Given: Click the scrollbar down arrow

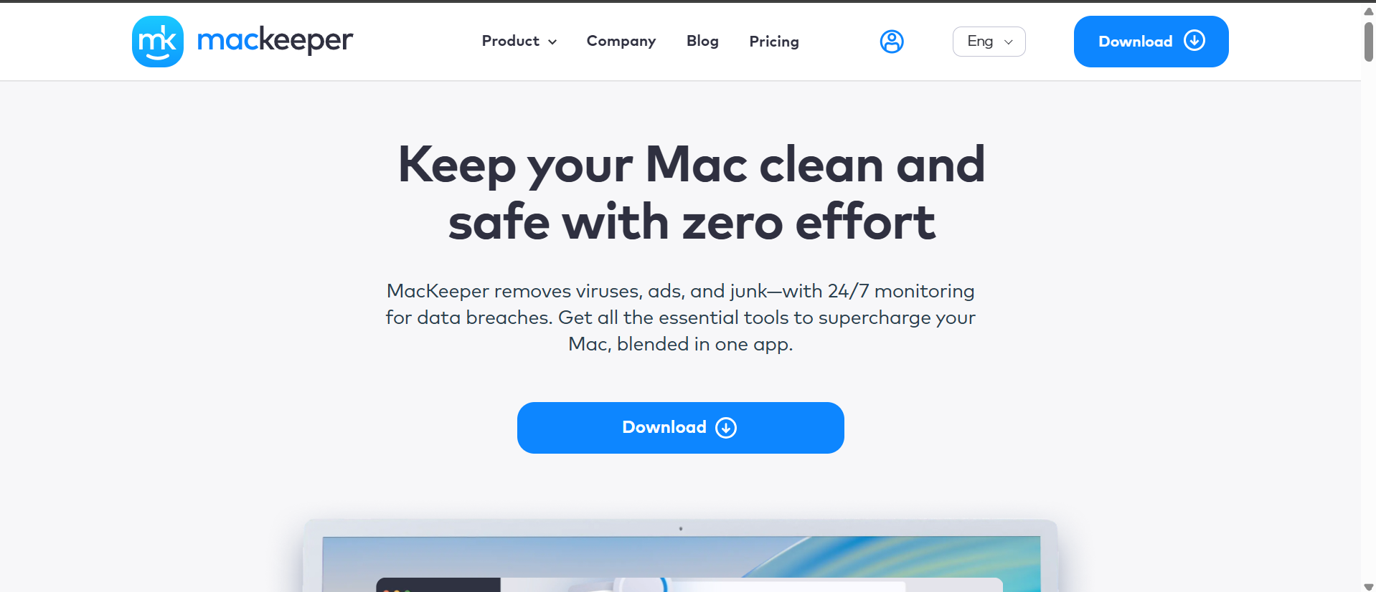Looking at the screenshot, I should pos(1368,586).
